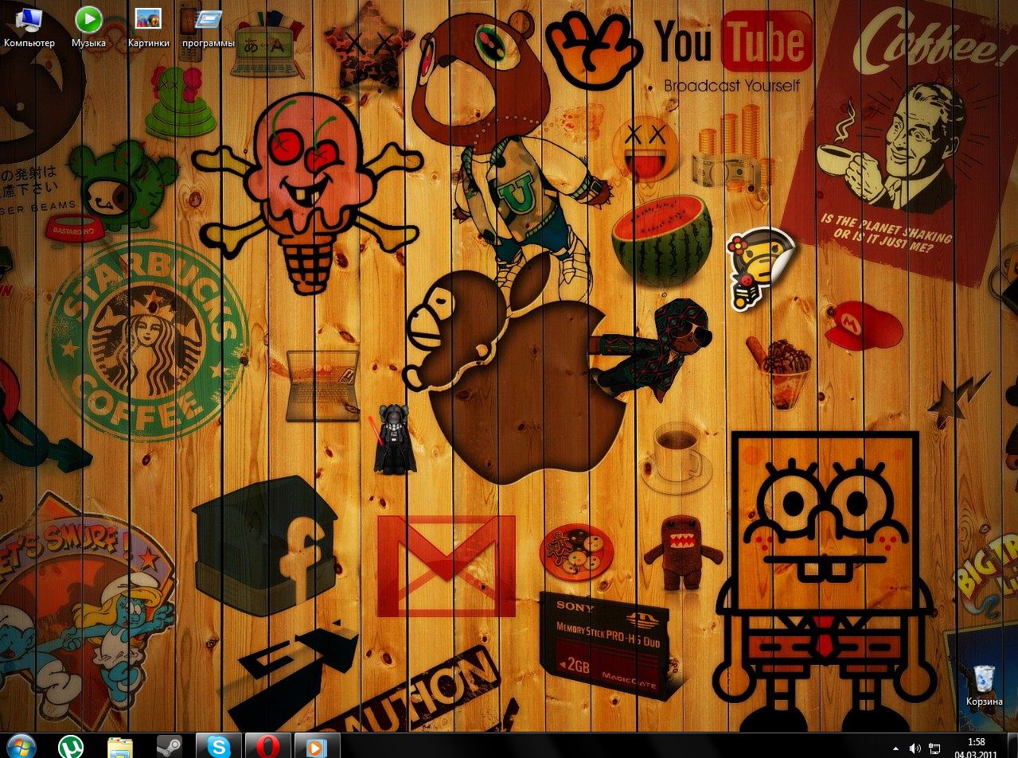This screenshot has width=1018, height=758.
Task: Click the Show Desktop strip at taskbar end
Action: [1013, 746]
